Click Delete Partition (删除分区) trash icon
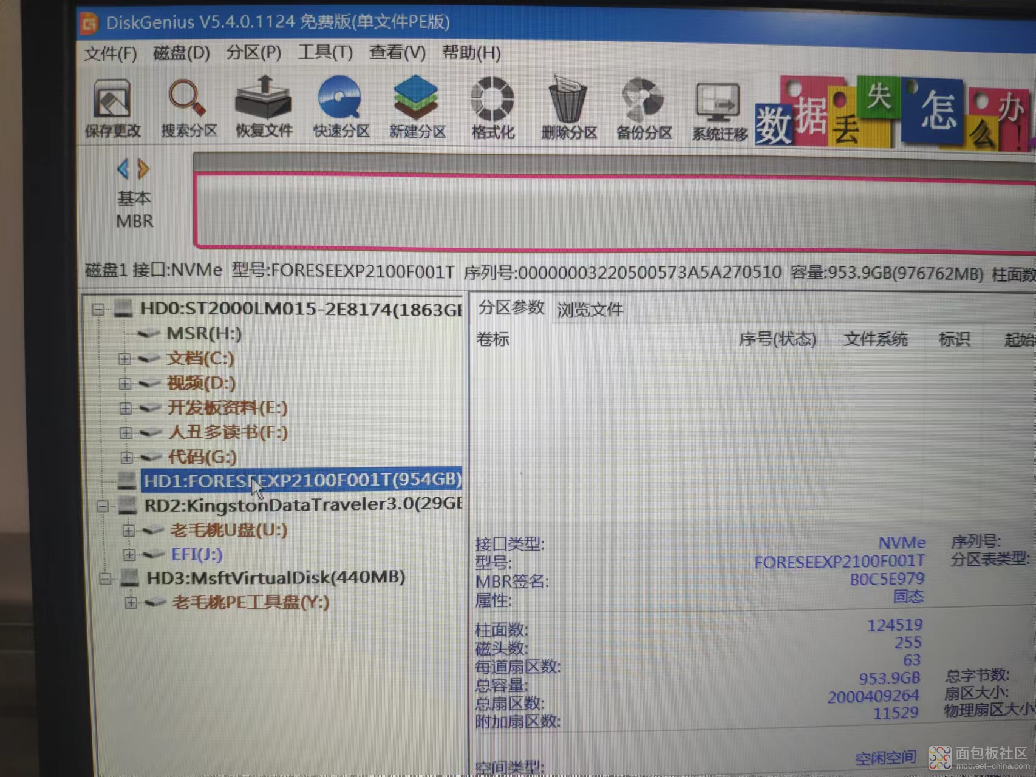Screen dimensions: 1036x777 click(x=569, y=108)
